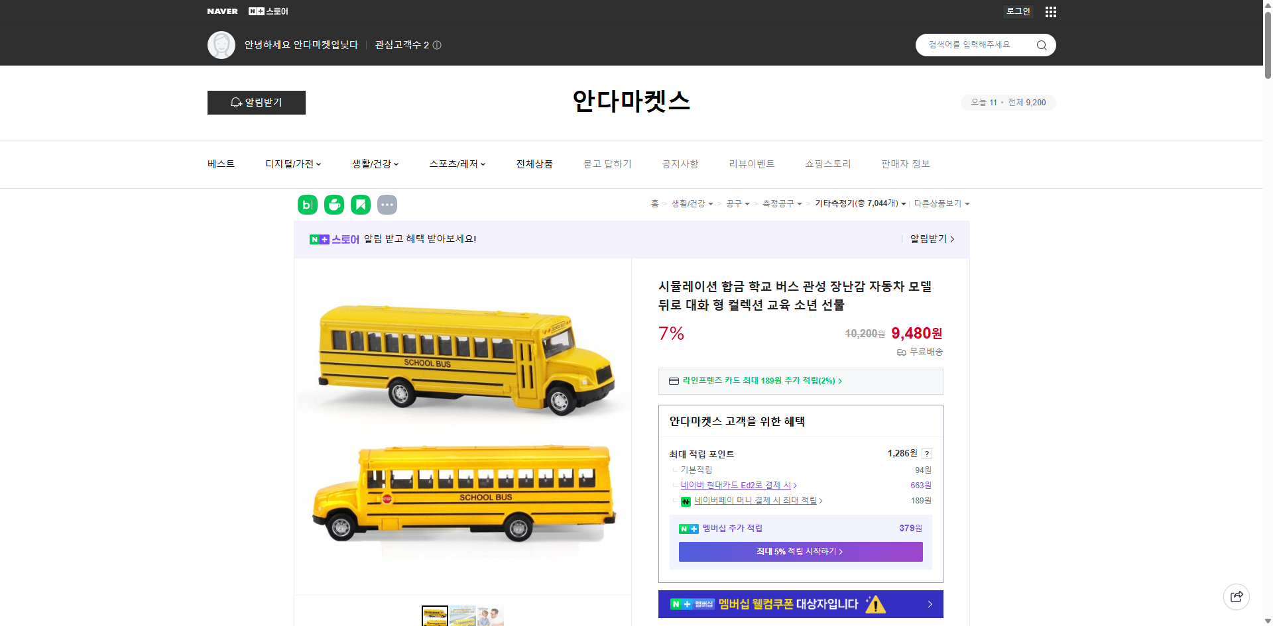Click the store profile avatar image
Image resolution: width=1273 pixels, height=626 pixels.
[x=221, y=44]
